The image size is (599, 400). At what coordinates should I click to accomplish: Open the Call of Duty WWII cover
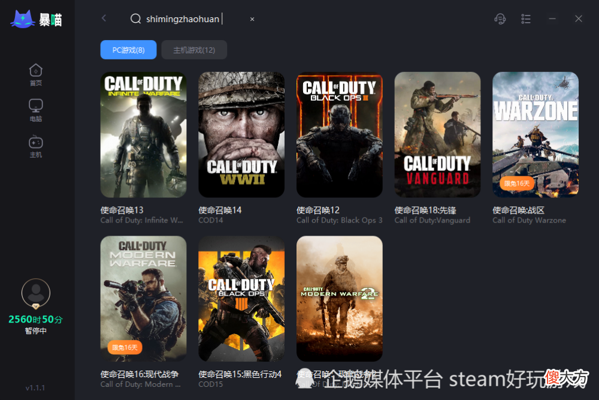click(x=241, y=134)
